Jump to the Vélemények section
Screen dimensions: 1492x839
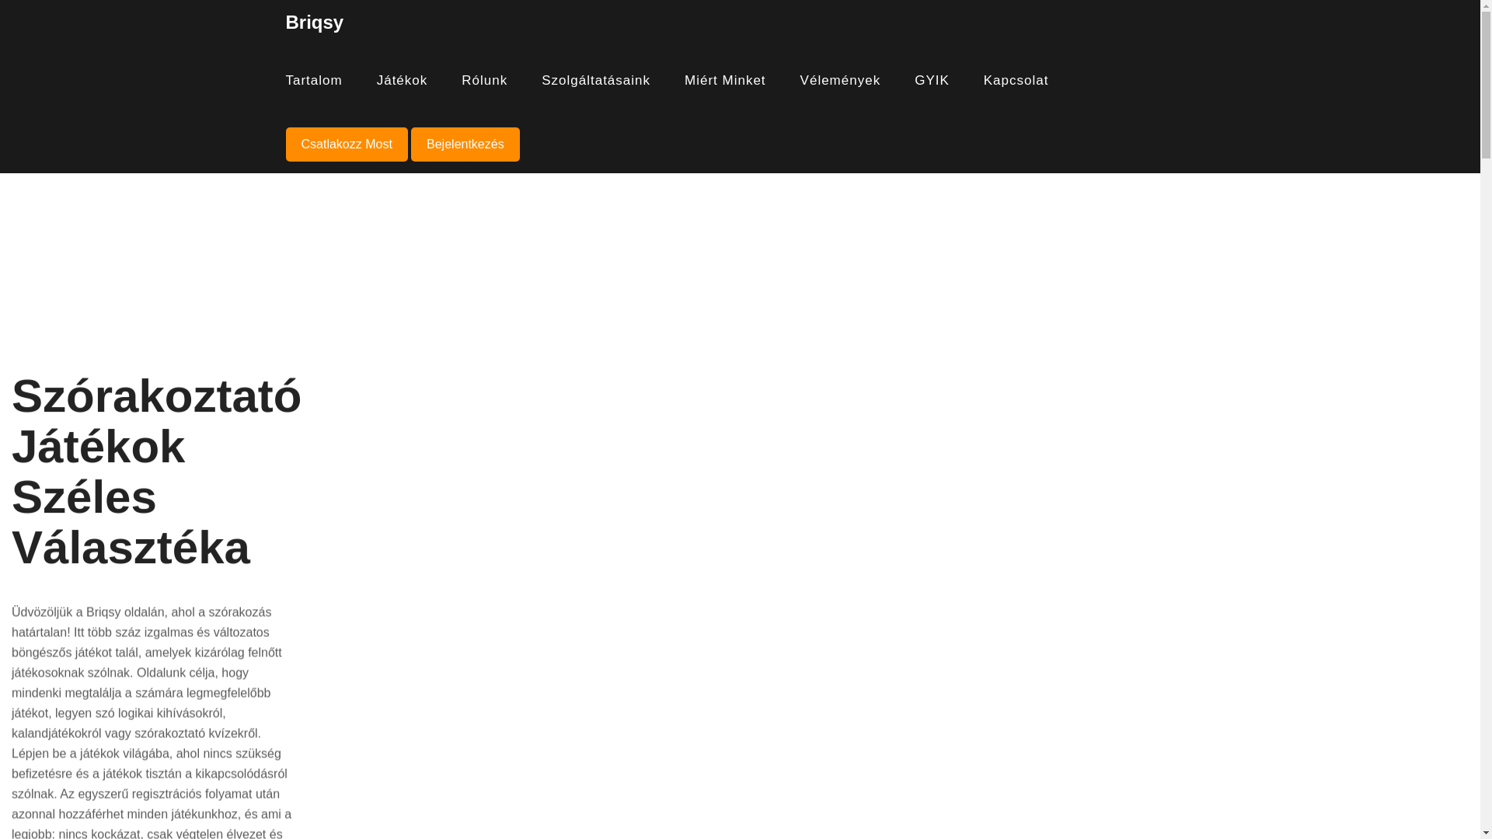(840, 81)
